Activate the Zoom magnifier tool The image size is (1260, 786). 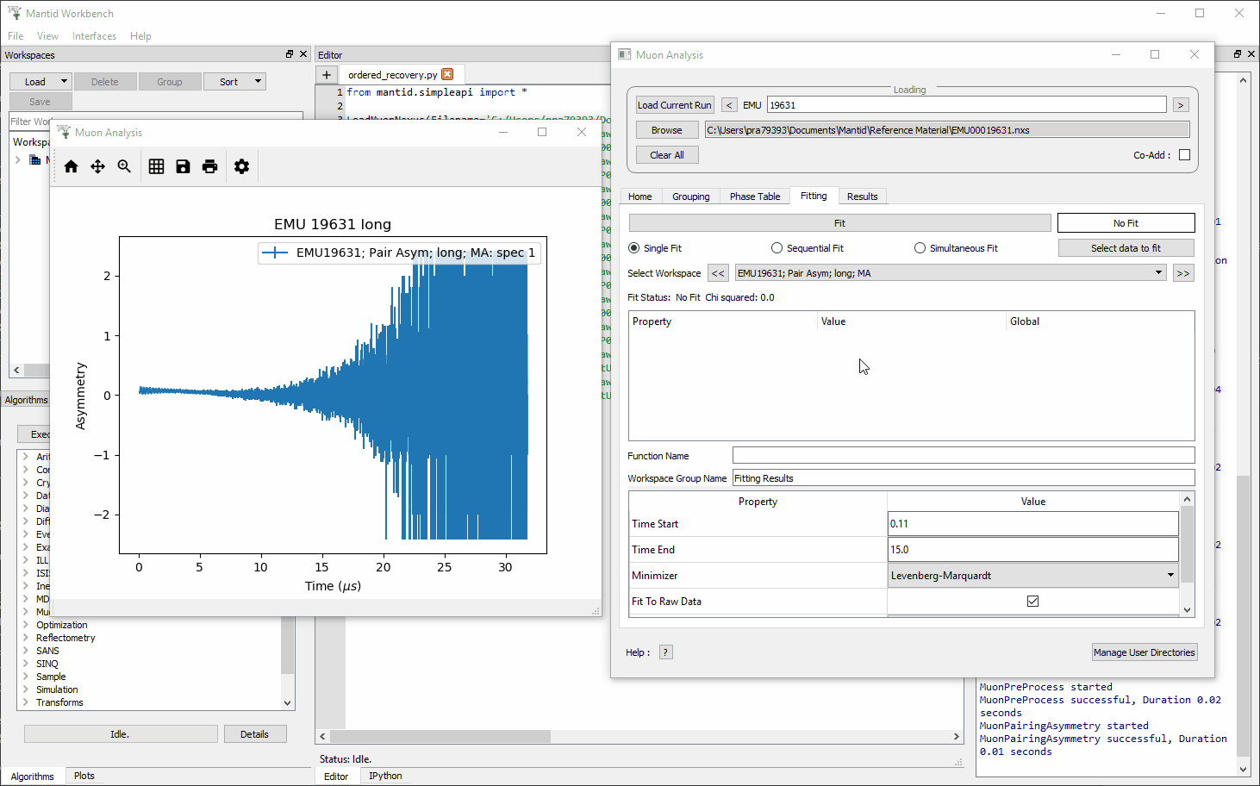pyautogui.click(x=124, y=166)
